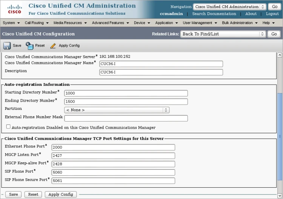Focus the Starting Directory Number field
This screenshot has width=283, height=199.
126,93
